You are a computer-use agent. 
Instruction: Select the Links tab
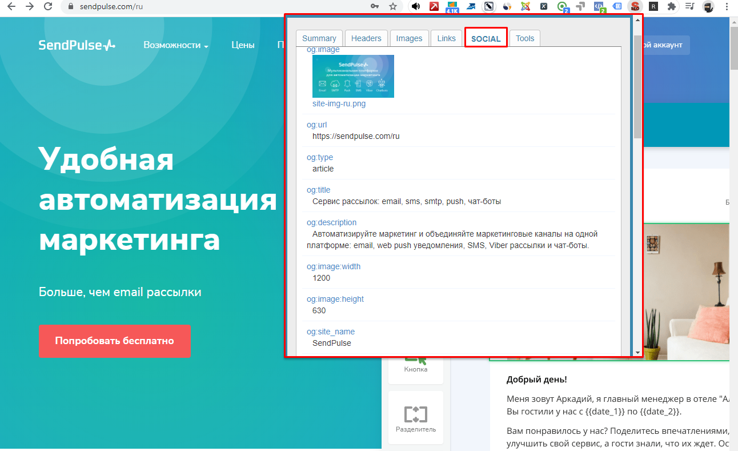coord(446,38)
